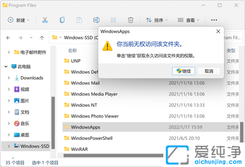This screenshot has height=167, width=245.
Task: Click the Rename icon in toolbar
Action: pos(96,20)
